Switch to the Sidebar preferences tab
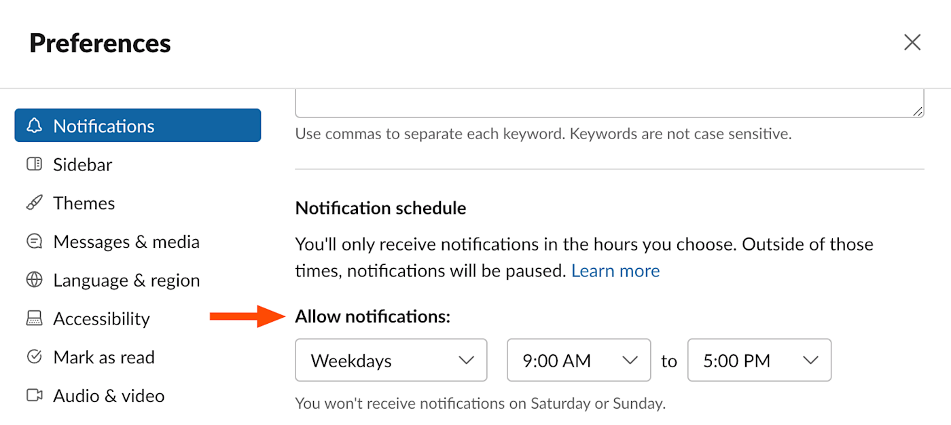 (x=83, y=164)
